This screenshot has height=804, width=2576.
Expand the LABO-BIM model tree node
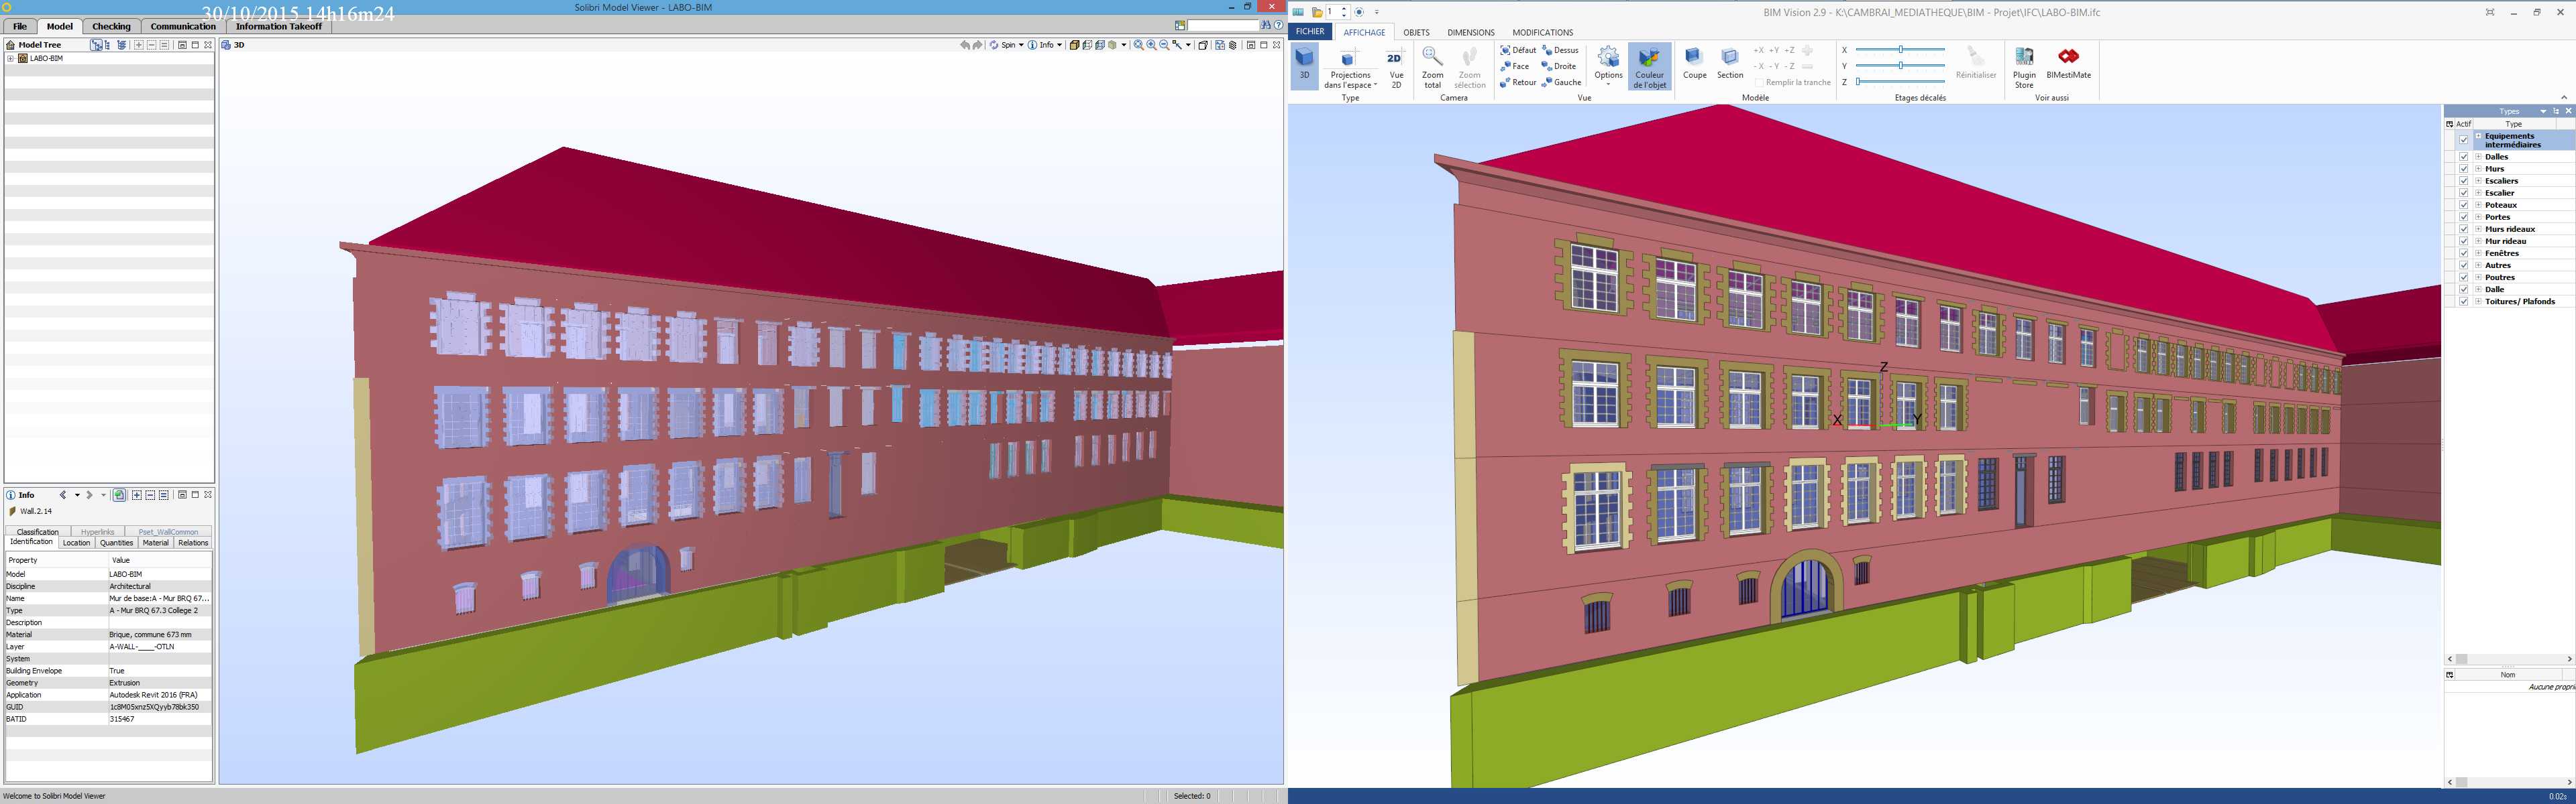click(11, 58)
